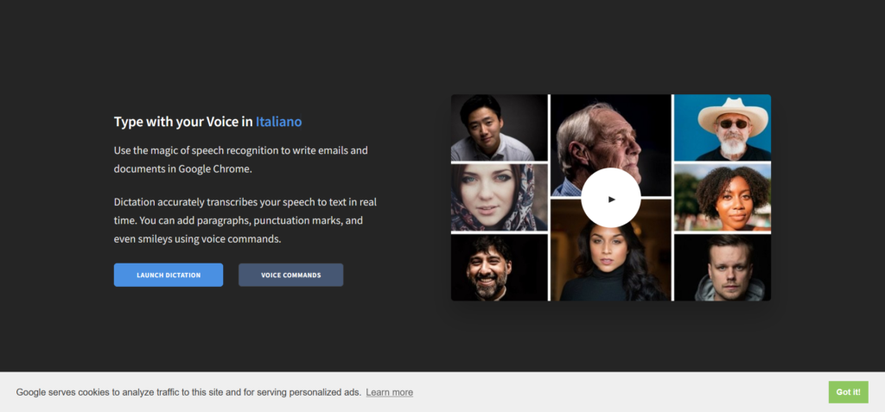Click the man in white cowboy hat thumbnail
The image size is (885, 412).
[x=722, y=128]
